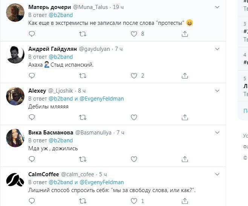Expand menu chevron on Андрей Гайдулян's tweet
Screen dimensions: 248x206
217,49
